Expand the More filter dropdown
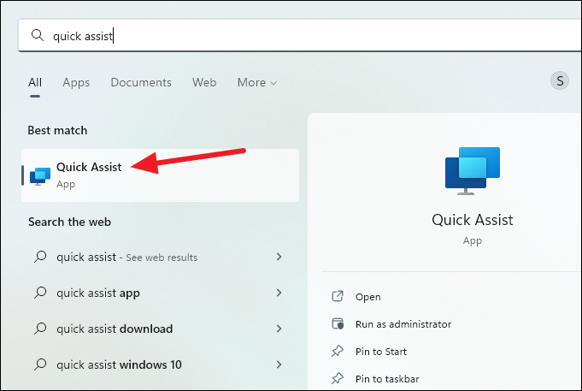This screenshot has height=391, width=582. click(257, 82)
